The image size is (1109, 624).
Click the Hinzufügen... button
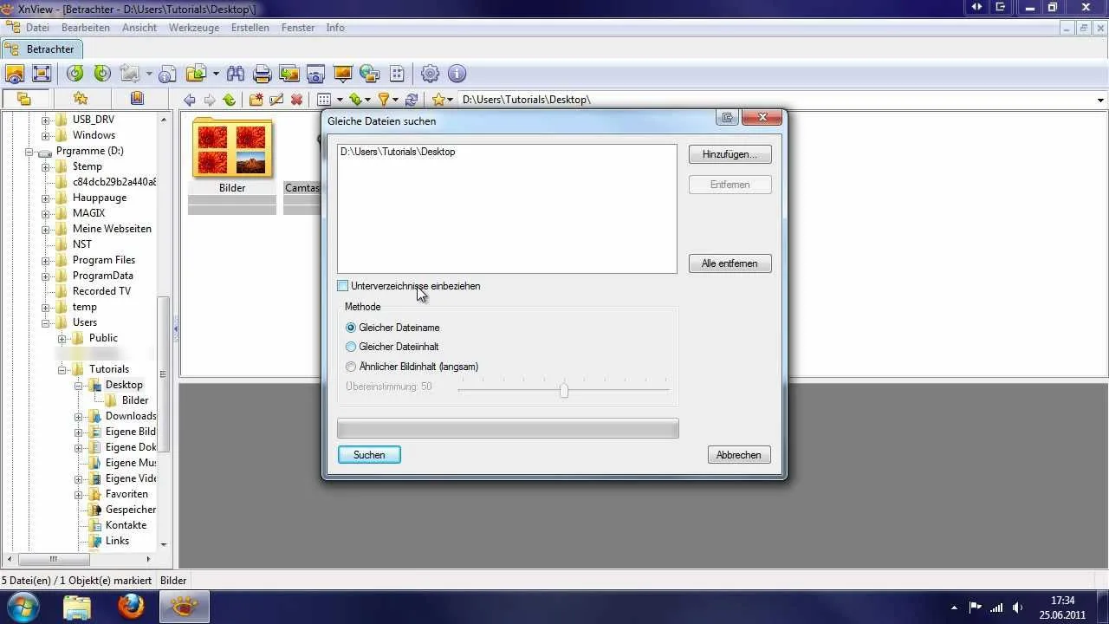click(x=730, y=154)
